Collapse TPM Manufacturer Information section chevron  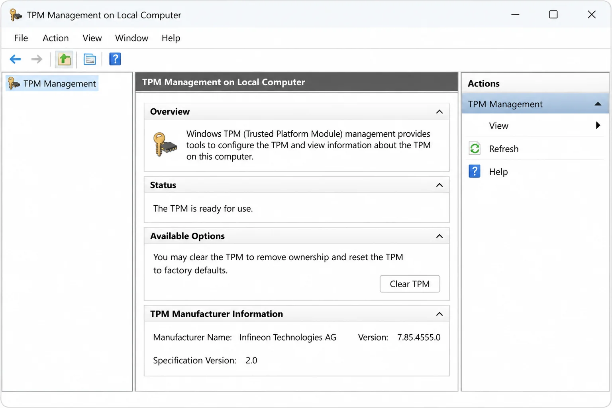coord(439,314)
